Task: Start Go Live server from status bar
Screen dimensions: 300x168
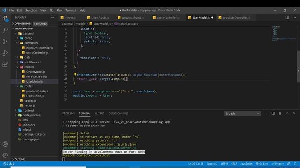Action: click(262, 164)
